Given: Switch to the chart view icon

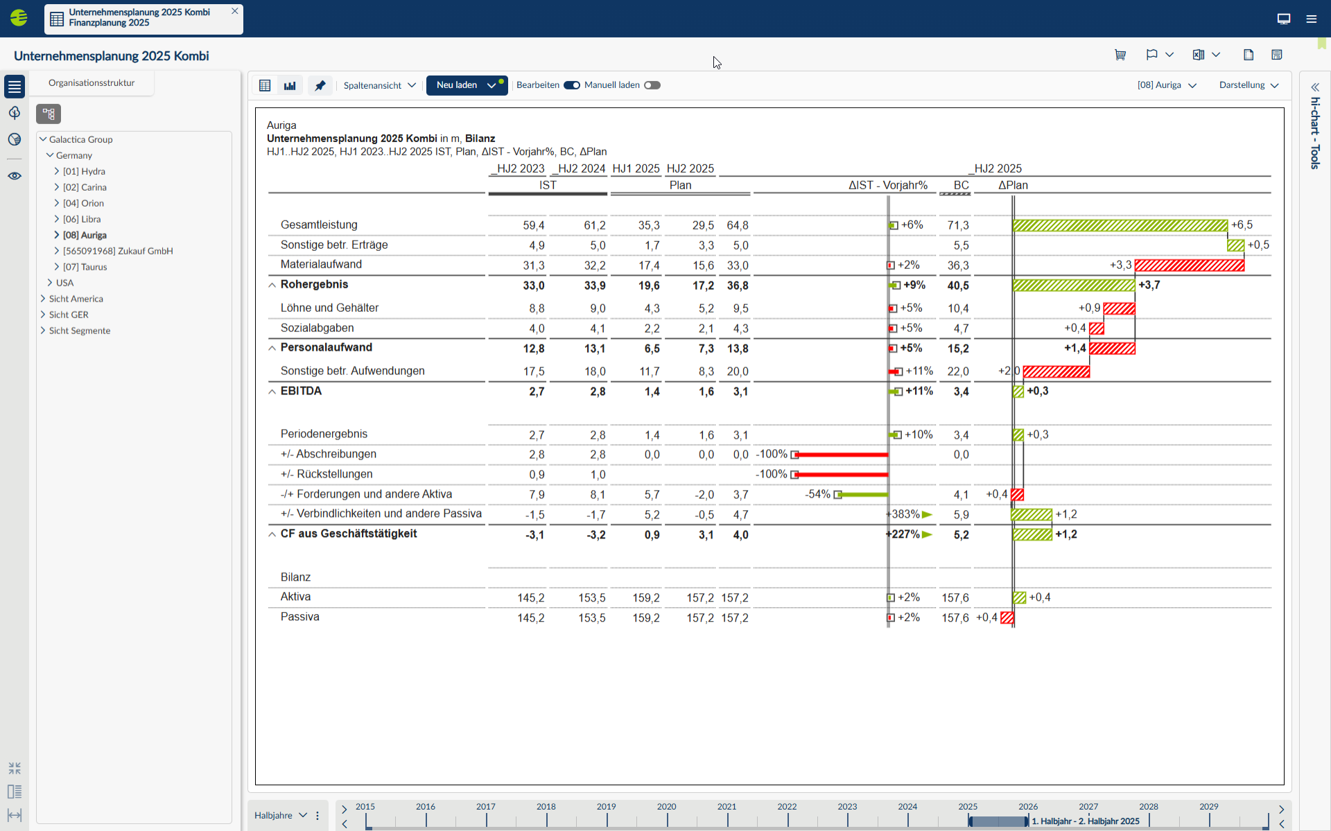Looking at the screenshot, I should [290, 85].
